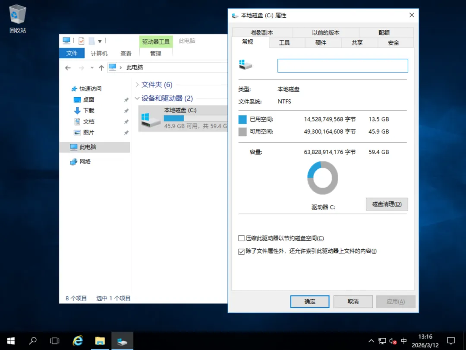This screenshot has width=466, height=350.
Task: Click the gray 可用空间 color swatch
Action: (242, 132)
